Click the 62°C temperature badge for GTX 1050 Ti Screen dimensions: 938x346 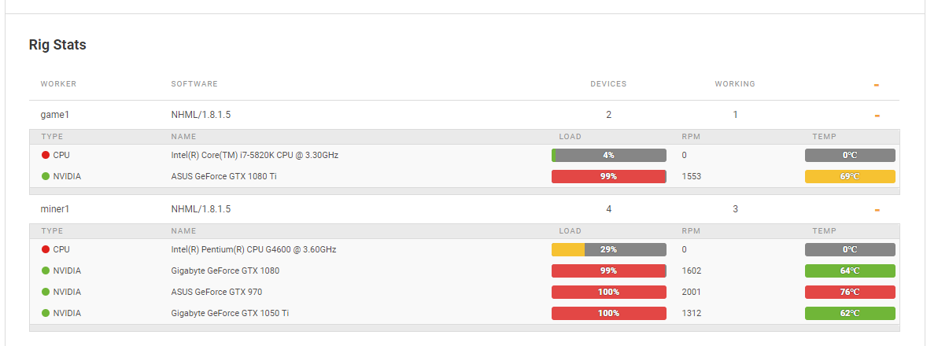[850, 313]
